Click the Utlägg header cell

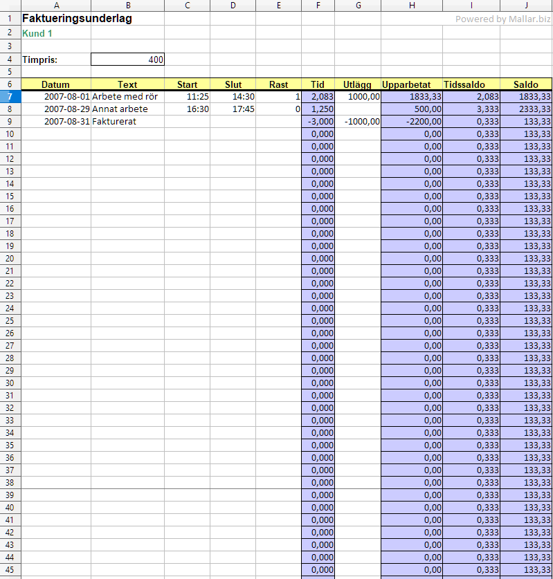[358, 84]
